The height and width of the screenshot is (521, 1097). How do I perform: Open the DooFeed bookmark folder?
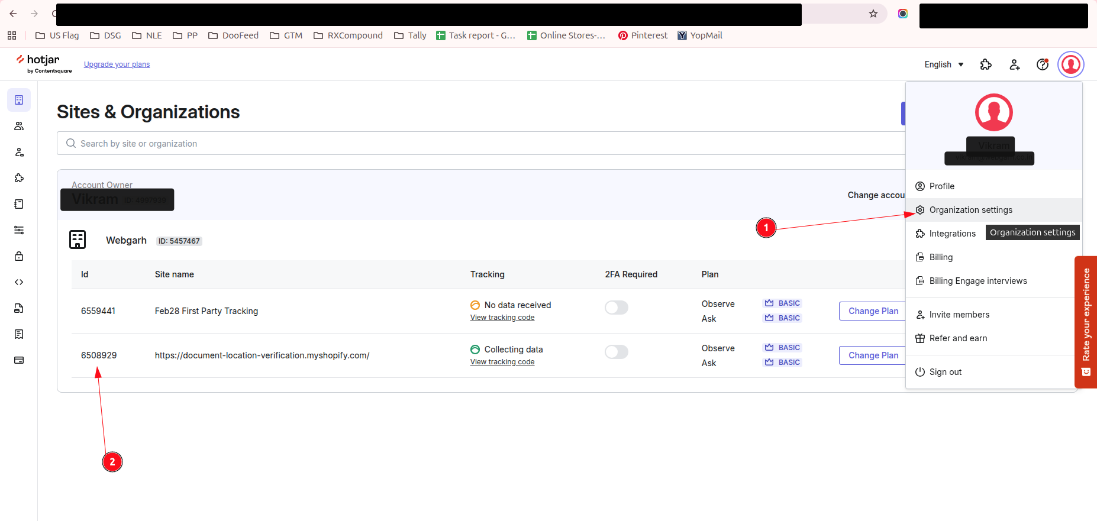[x=234, y=35]
